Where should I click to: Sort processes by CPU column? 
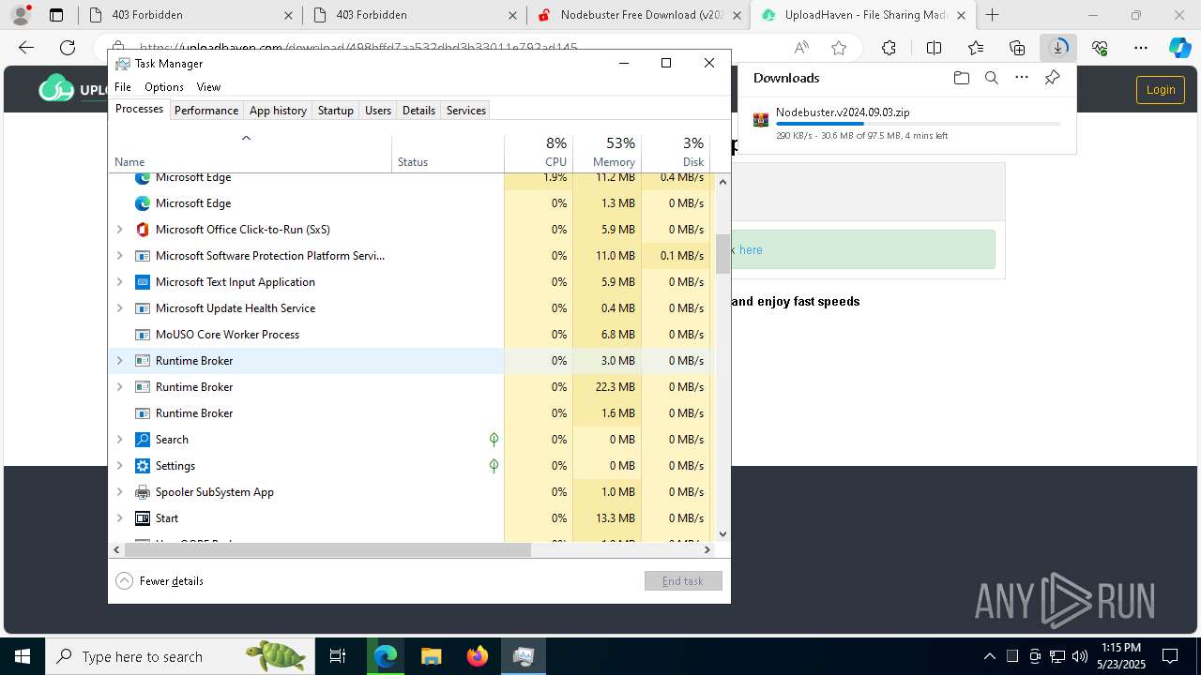point(539,153)
